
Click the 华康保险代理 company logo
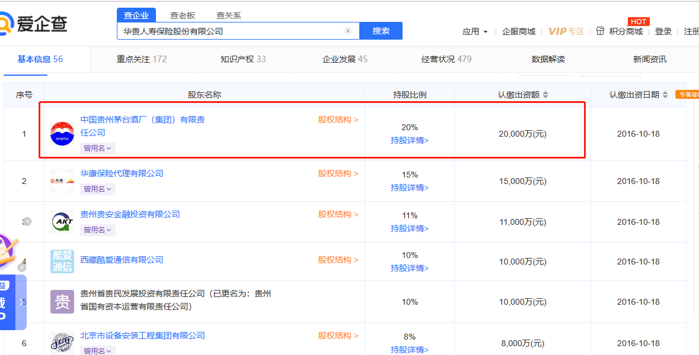(x=62, y=181)
